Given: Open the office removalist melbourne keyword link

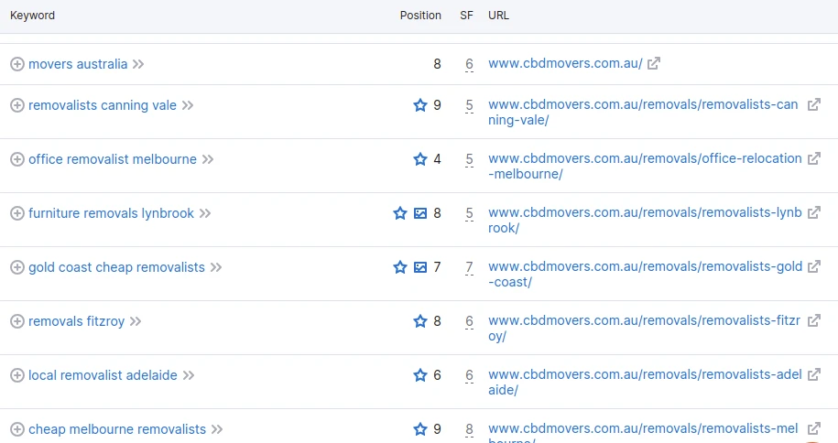Looking at the screenshot, I should 113,159.
